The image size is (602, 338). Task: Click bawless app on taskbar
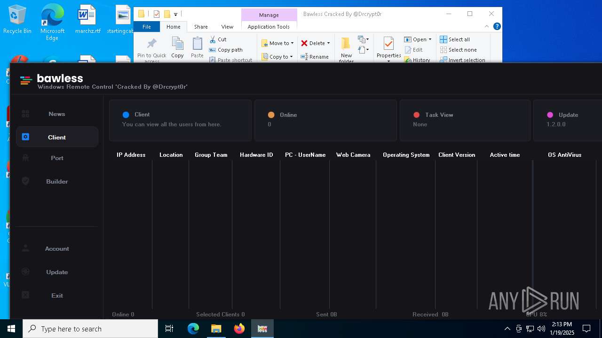(x=262, y=329)
